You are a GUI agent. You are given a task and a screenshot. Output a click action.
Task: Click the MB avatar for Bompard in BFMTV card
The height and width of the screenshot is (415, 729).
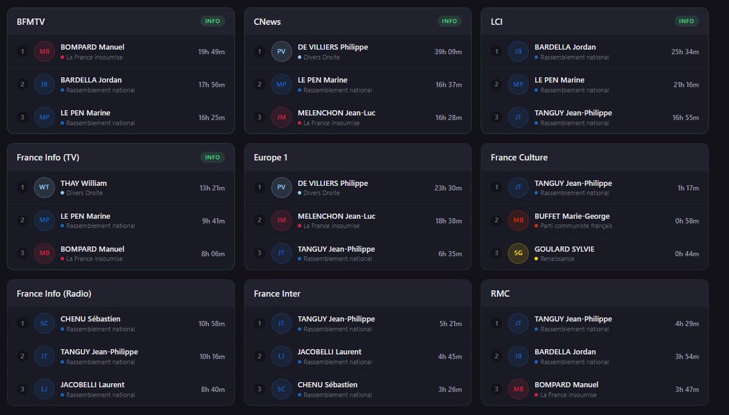[x=44, y=52]
